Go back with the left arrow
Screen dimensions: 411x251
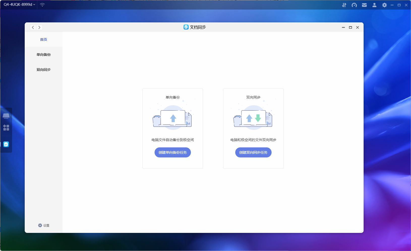pyautogui.click(x=33, y=27)
